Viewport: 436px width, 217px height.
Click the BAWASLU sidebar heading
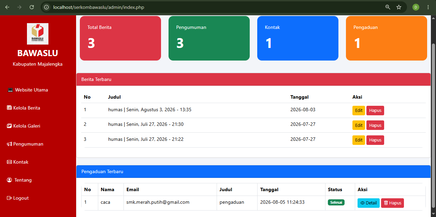point(38,53)
